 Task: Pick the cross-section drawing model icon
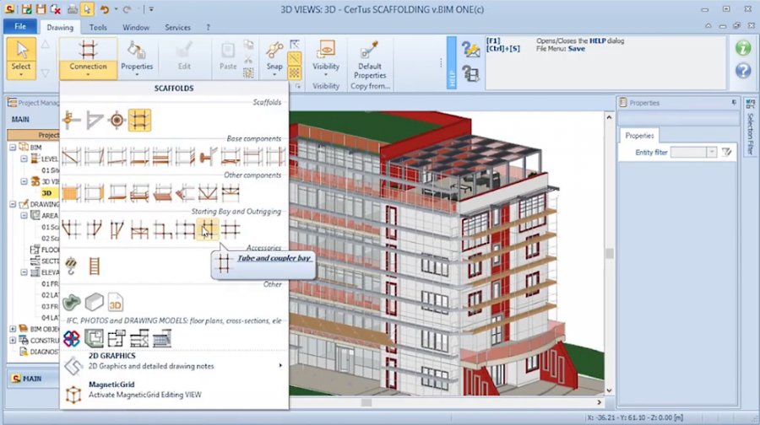point(139,338)
